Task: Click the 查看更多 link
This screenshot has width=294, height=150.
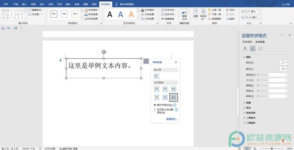Action: (172, 119)
